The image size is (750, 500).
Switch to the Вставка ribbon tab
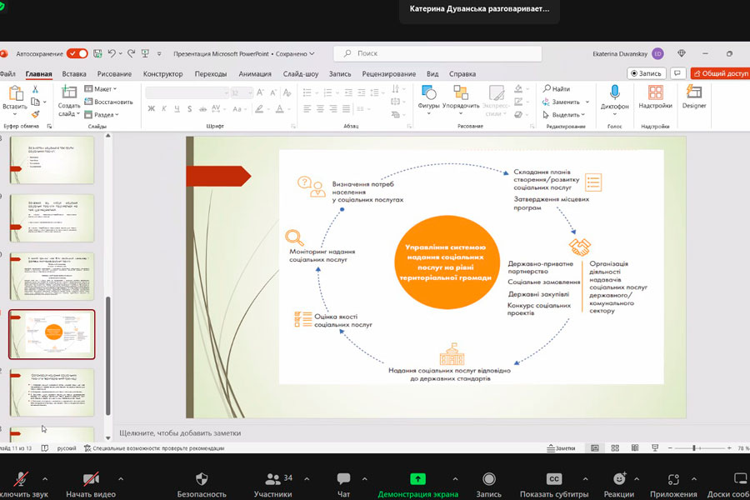pos(73,73)
